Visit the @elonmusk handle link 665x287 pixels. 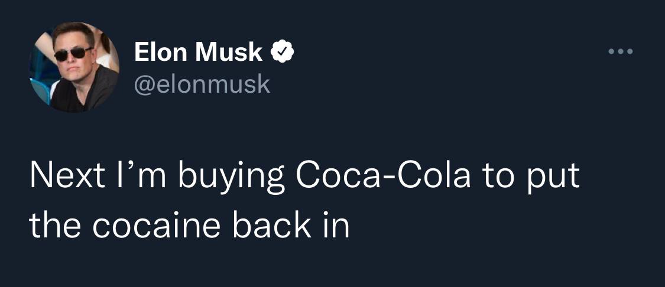point(202,84)
